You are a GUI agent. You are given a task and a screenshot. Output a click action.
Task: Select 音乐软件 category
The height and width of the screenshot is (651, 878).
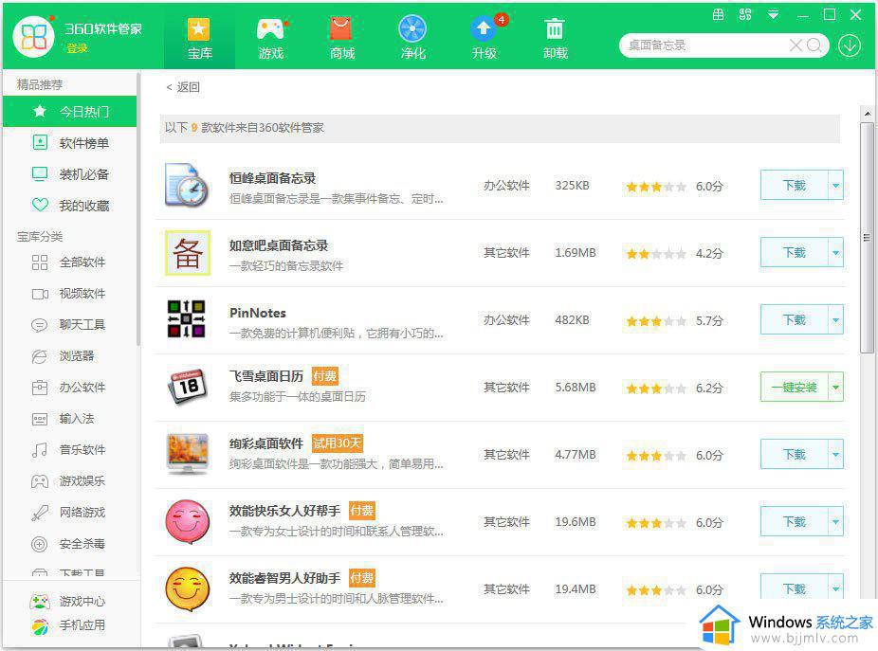69,449
